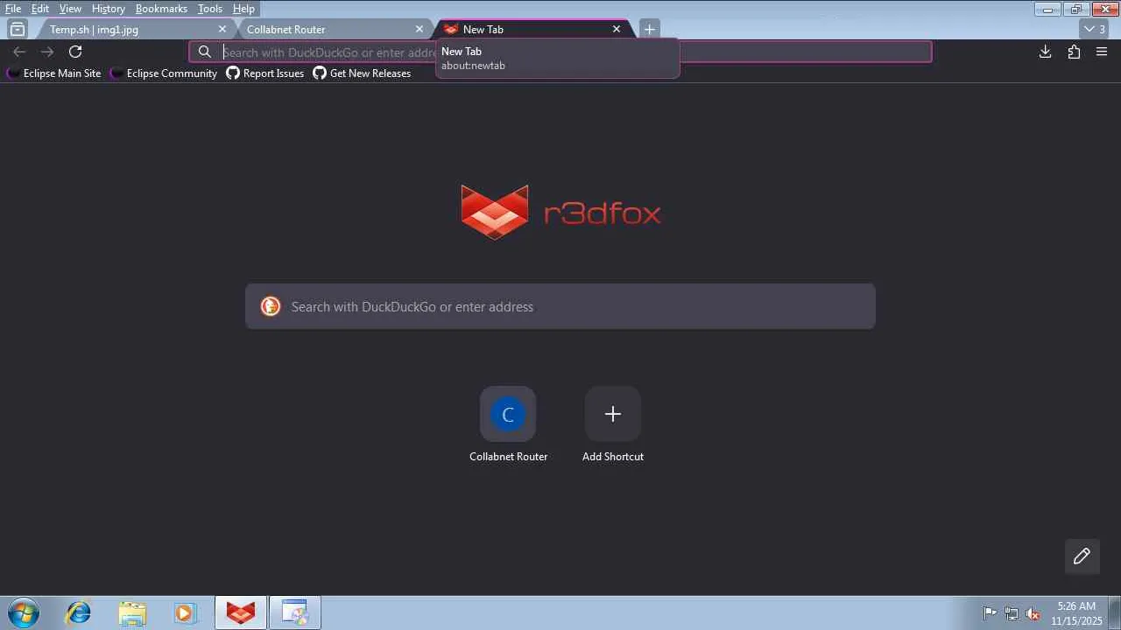
Task: Open the Customize New Tab pencil button
Action: [1082, 556]
